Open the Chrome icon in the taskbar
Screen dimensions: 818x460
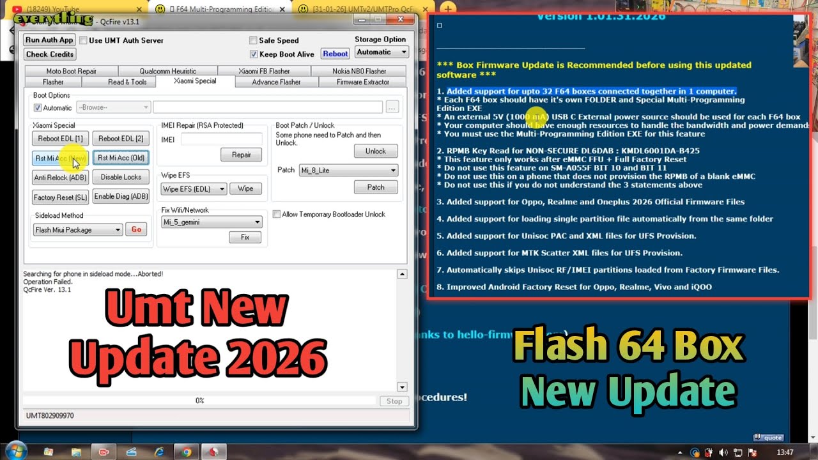pyautogui.click(x=186, y=452)
